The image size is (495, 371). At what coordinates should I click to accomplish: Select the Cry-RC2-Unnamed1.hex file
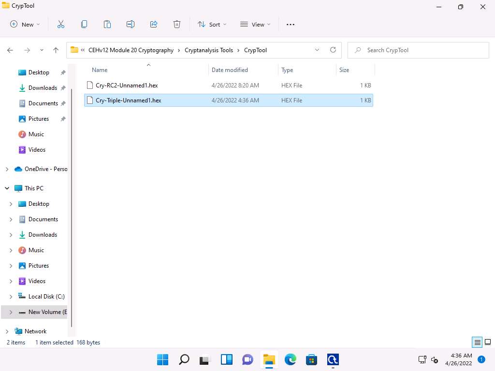point(127,86)
